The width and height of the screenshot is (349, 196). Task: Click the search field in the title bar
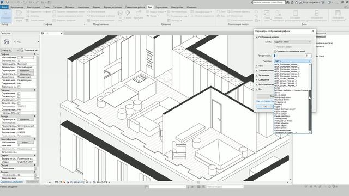coord(269,2)
